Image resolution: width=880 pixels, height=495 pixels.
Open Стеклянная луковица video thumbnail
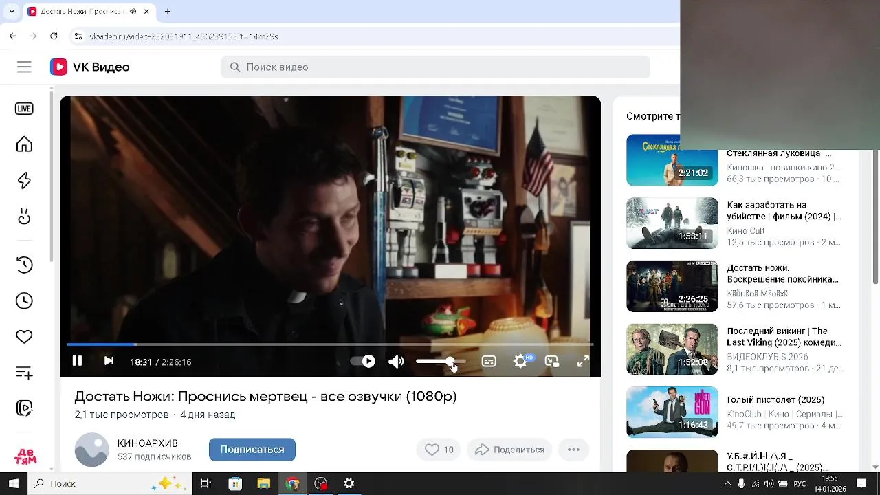pyautogui.click(x=672, y=160)
